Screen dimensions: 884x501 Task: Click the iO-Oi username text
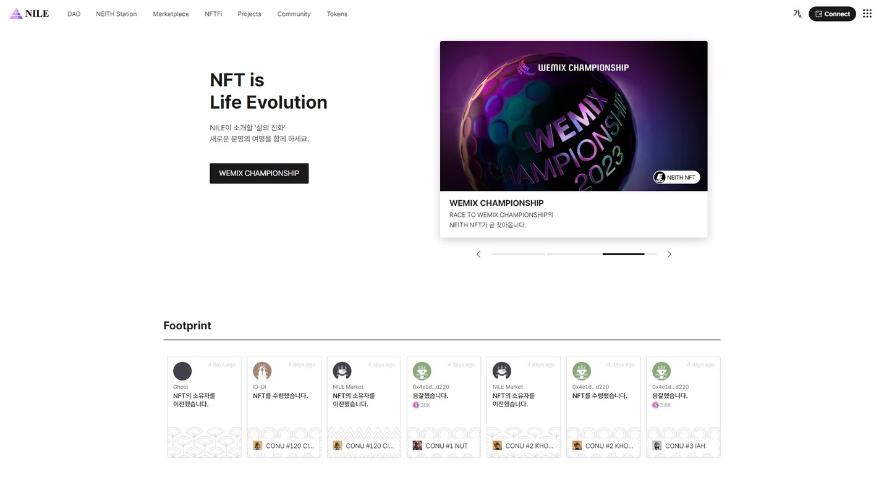click(x=260, y=387)
